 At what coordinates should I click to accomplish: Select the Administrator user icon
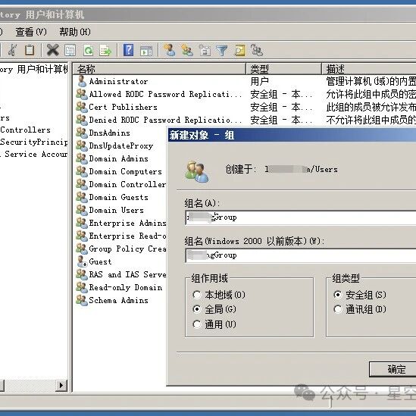click(82, 81)
